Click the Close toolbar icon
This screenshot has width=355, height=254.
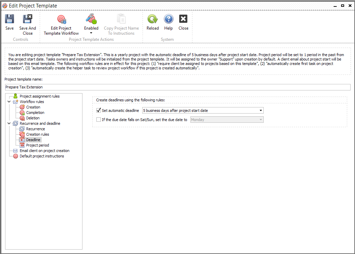click(183, 19)
